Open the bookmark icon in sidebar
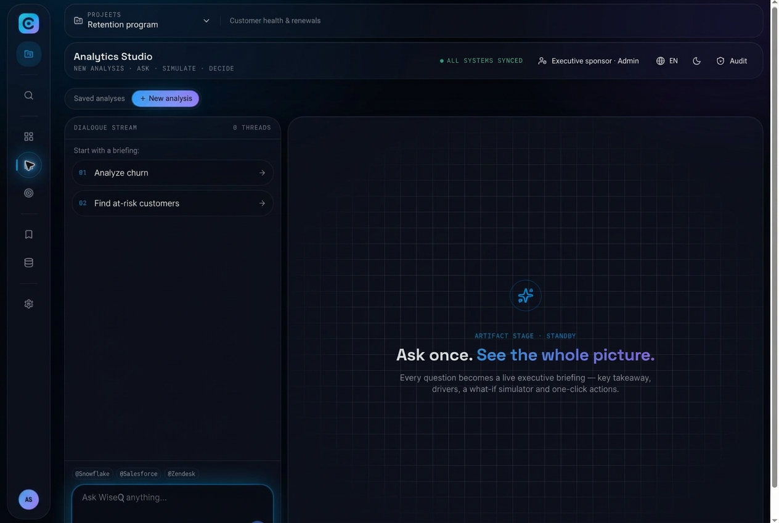The height and width of the screenshot is (523, 779). click(x=28, y=234)
